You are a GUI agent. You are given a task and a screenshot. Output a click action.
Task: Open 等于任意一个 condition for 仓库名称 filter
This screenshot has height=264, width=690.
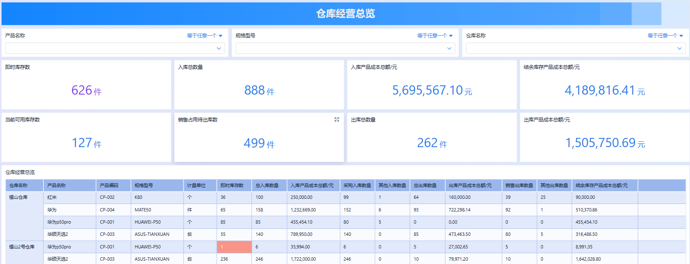pyautogui.click(x=665, y=36)
